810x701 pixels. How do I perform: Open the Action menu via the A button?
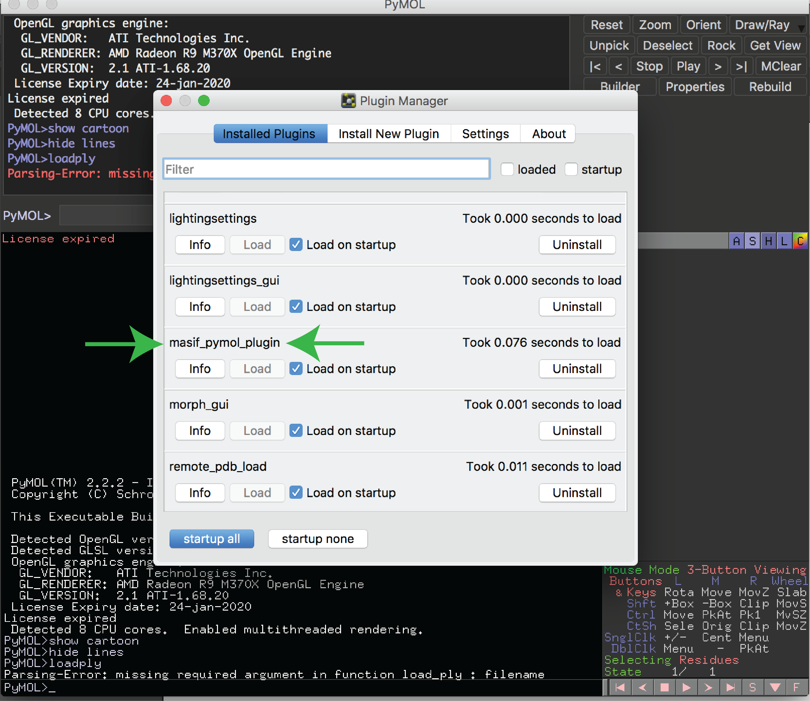(737, 241)
